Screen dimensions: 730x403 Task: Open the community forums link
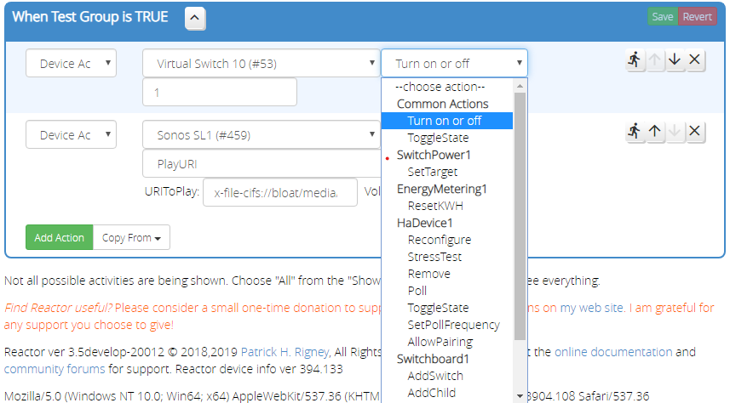(x=55, y=369)
